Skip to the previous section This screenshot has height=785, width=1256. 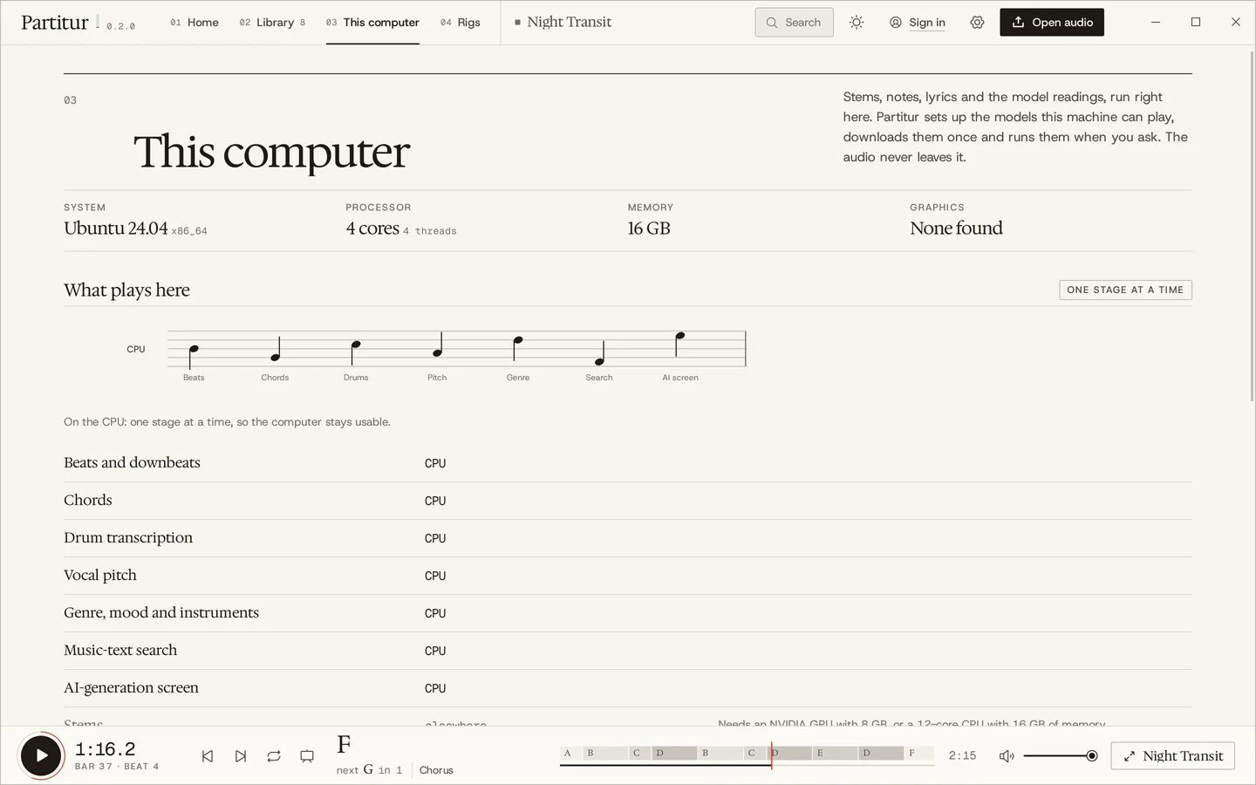click(208, 756)
